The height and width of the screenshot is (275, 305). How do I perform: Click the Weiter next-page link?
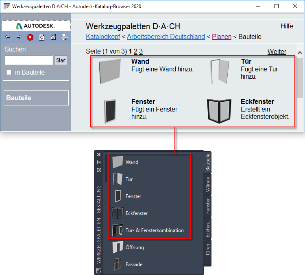(x=277, y=52)
